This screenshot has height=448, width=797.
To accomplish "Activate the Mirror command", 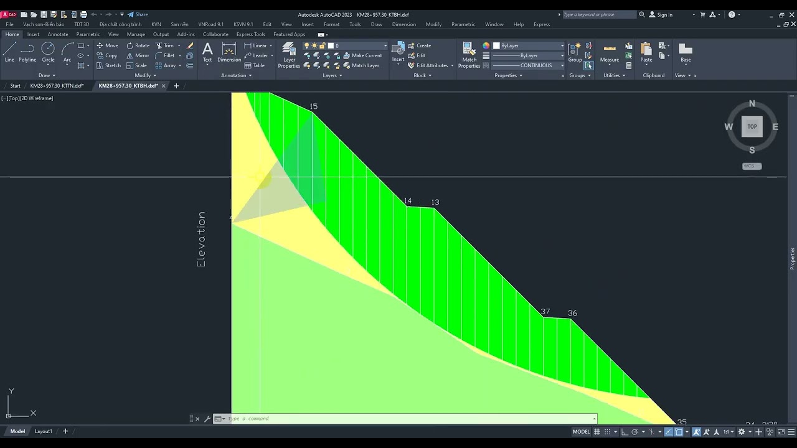I will point(138,55).
